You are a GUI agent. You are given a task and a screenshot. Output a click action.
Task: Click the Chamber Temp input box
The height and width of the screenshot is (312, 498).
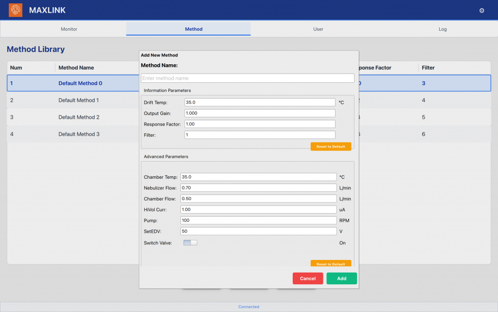point(258,177)
